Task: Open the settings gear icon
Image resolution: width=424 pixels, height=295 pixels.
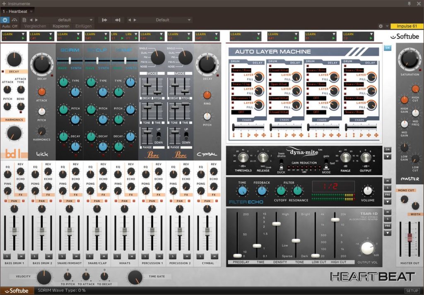Action: point(381,26)
